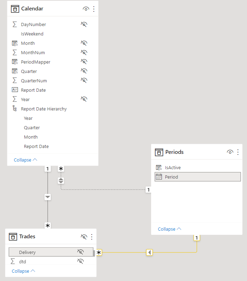Toggle hidden state of QuarterNum field
Screen dimensions: 247x281
tap(84, 80)
